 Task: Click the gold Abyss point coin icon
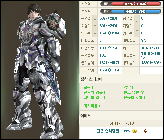pos(135,131)
